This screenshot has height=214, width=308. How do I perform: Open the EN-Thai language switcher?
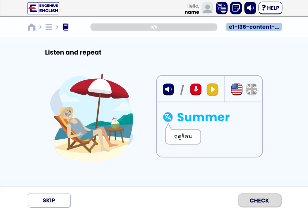pyautogui.click(x=222, y=8)
